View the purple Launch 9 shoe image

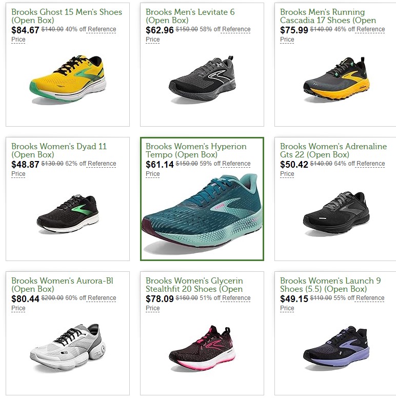pyautogui.click(x=336, y=348)
